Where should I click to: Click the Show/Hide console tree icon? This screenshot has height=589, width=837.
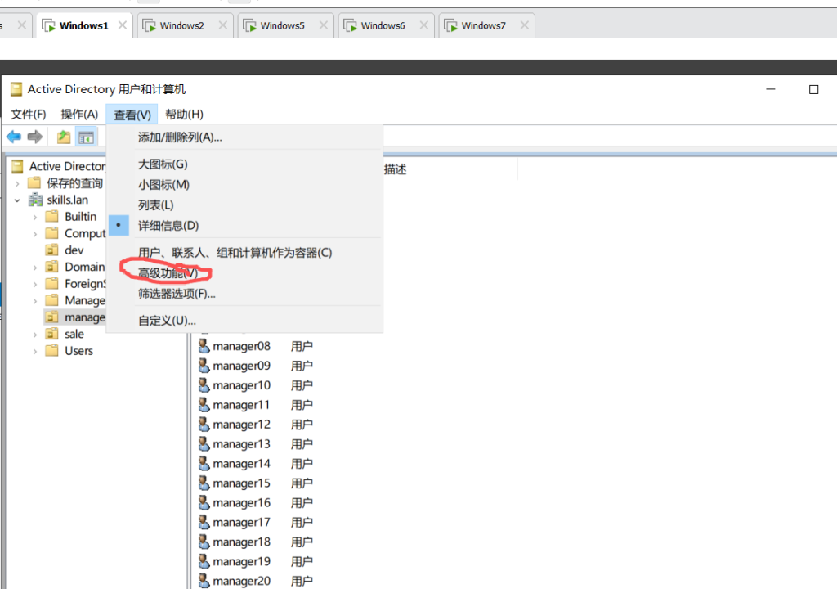(86, 137)
